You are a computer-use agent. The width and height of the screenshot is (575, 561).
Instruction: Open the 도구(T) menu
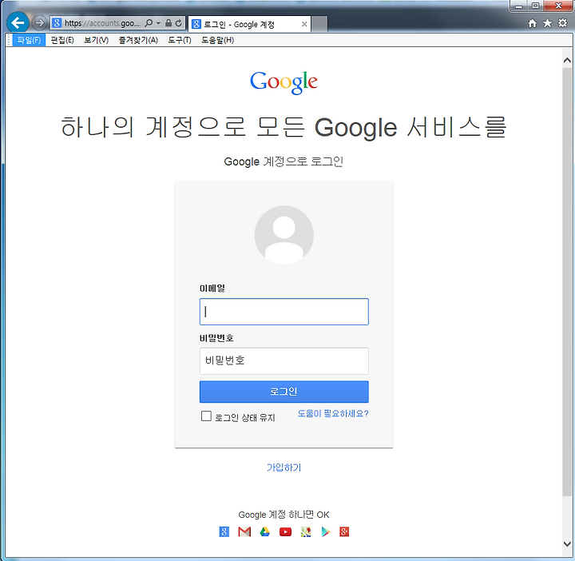click(x=180, y=40)
